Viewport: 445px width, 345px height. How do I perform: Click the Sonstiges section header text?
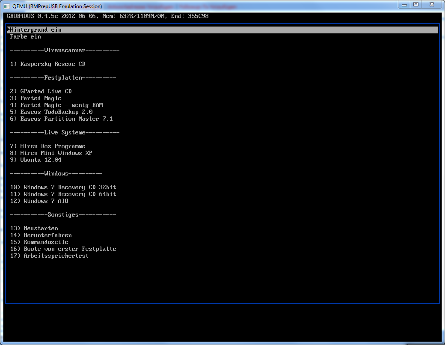[63, 215]
